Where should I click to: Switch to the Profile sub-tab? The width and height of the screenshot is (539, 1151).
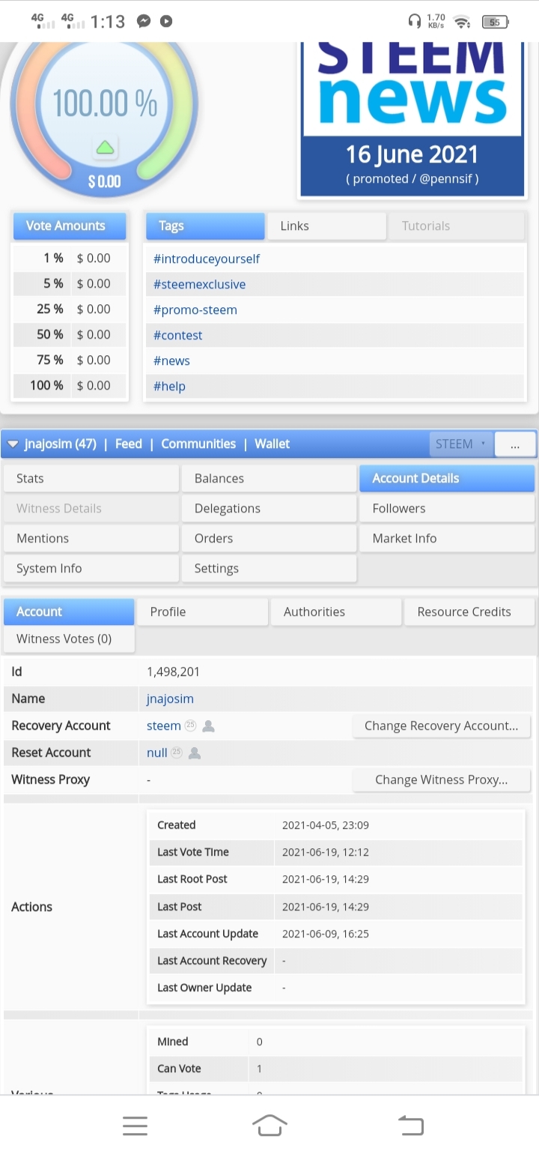pyautogui.click(x=202, y=611)
